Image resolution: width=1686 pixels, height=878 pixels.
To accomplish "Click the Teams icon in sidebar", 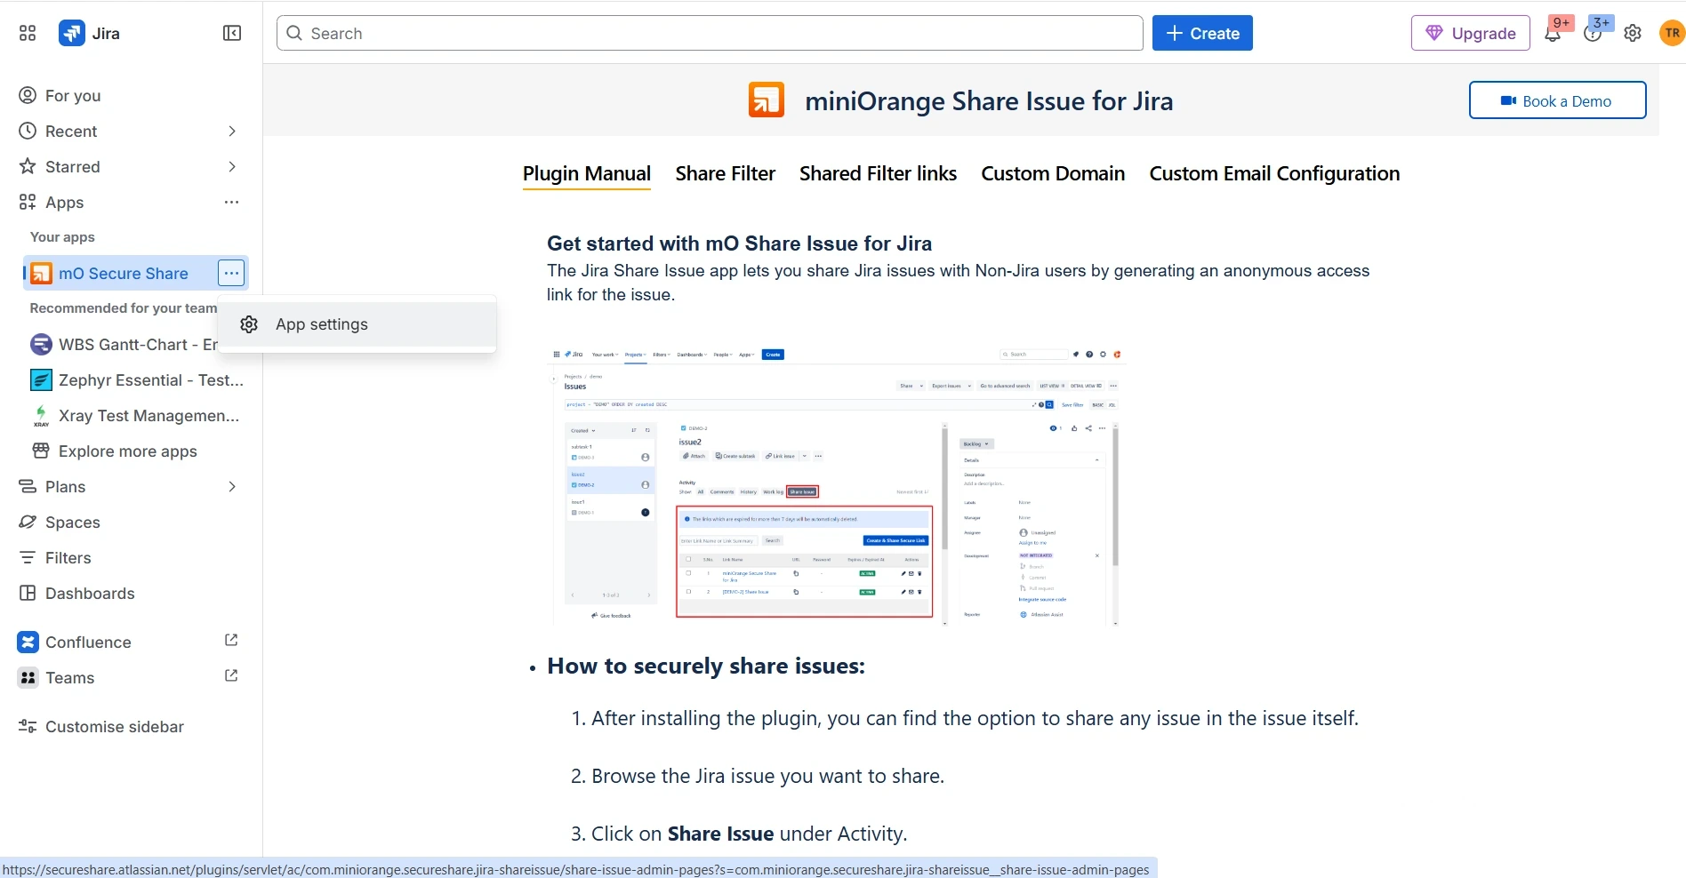I will (x=28, y=677).
